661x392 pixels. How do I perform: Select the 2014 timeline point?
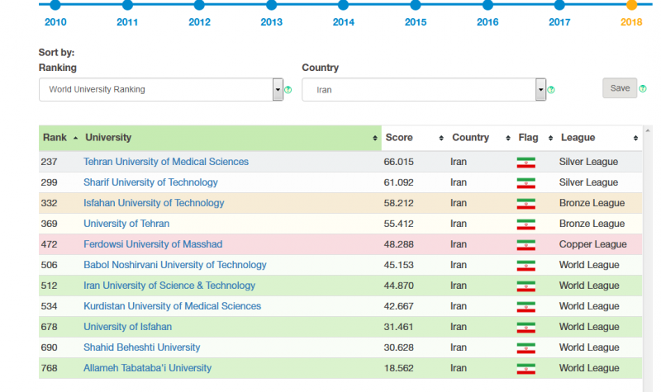coord(344,5)
